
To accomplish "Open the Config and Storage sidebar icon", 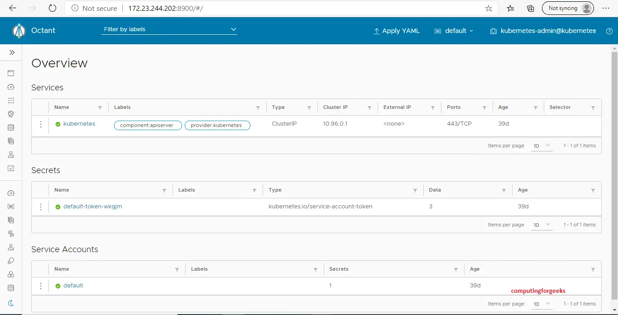I will pyautogui.click(x=11, y=127).
